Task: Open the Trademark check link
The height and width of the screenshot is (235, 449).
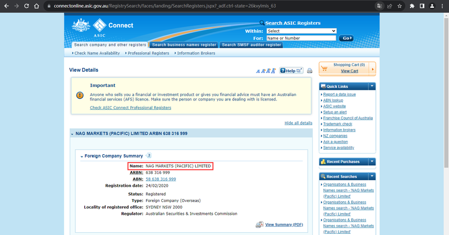Action: coord(338,124)
